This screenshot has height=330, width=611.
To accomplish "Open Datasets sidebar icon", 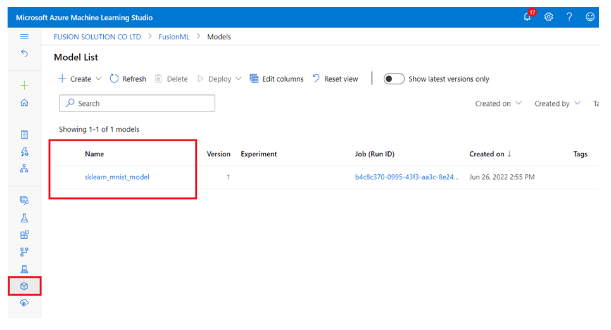I will click(x=24, y=201).
